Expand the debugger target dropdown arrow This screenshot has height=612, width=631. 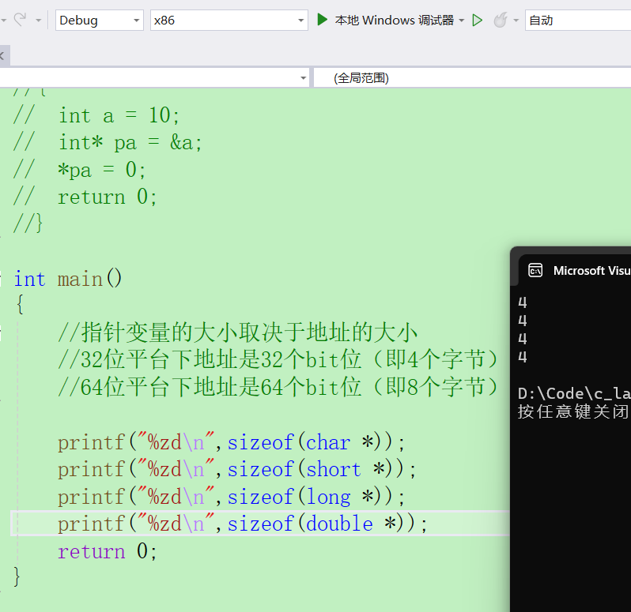coord(461,20)
